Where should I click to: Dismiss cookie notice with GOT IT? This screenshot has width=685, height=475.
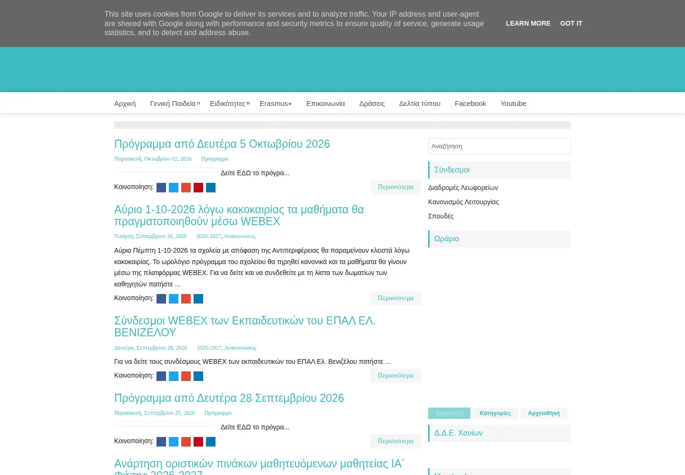pyautogui.click(x=571, y=23)
